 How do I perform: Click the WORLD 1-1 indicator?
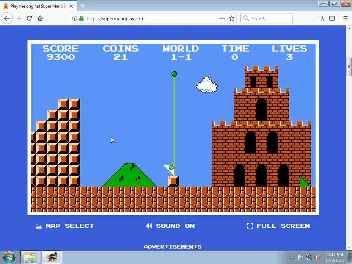pyautogui.click(x=181, y=53)
